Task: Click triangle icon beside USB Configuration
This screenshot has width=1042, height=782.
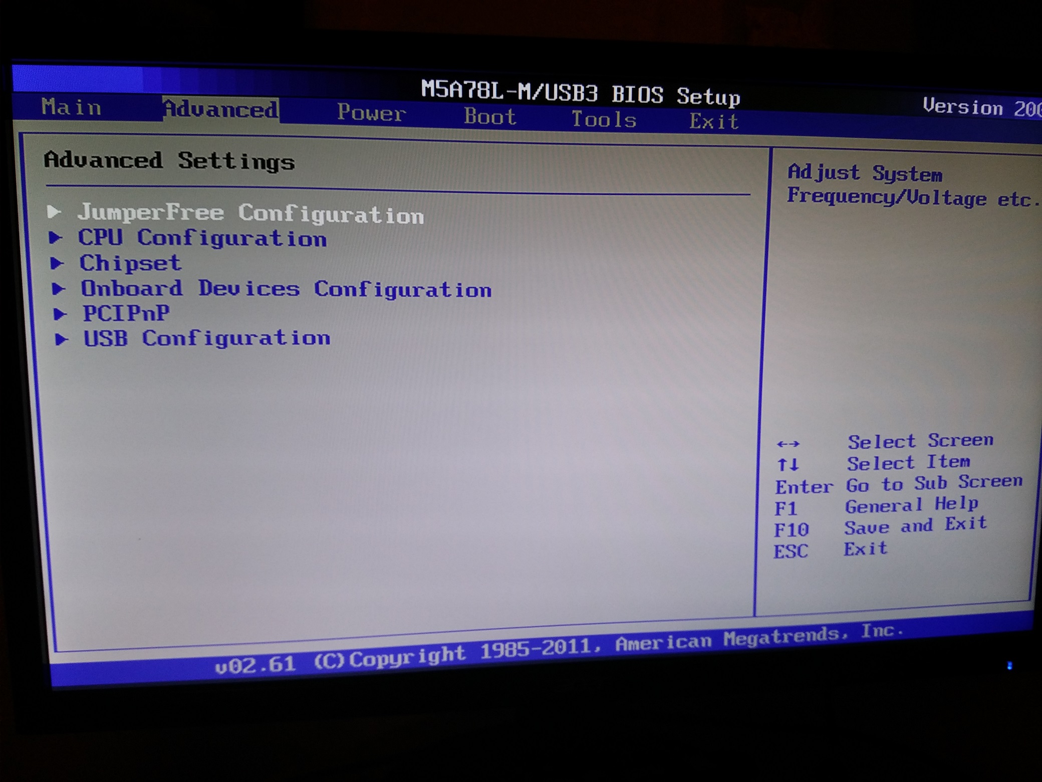Action: click(62, 339)
